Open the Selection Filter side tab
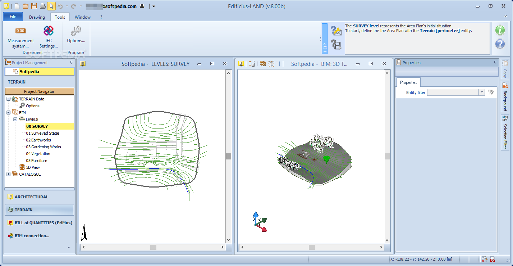This screenshot has width=513, height=266. (x=505, y=132)
